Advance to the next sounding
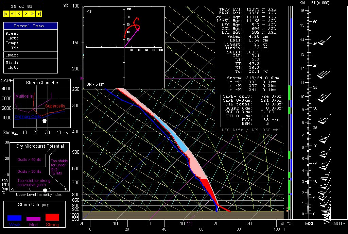Viewport: 348px width, 234px height. coord(26,14)
